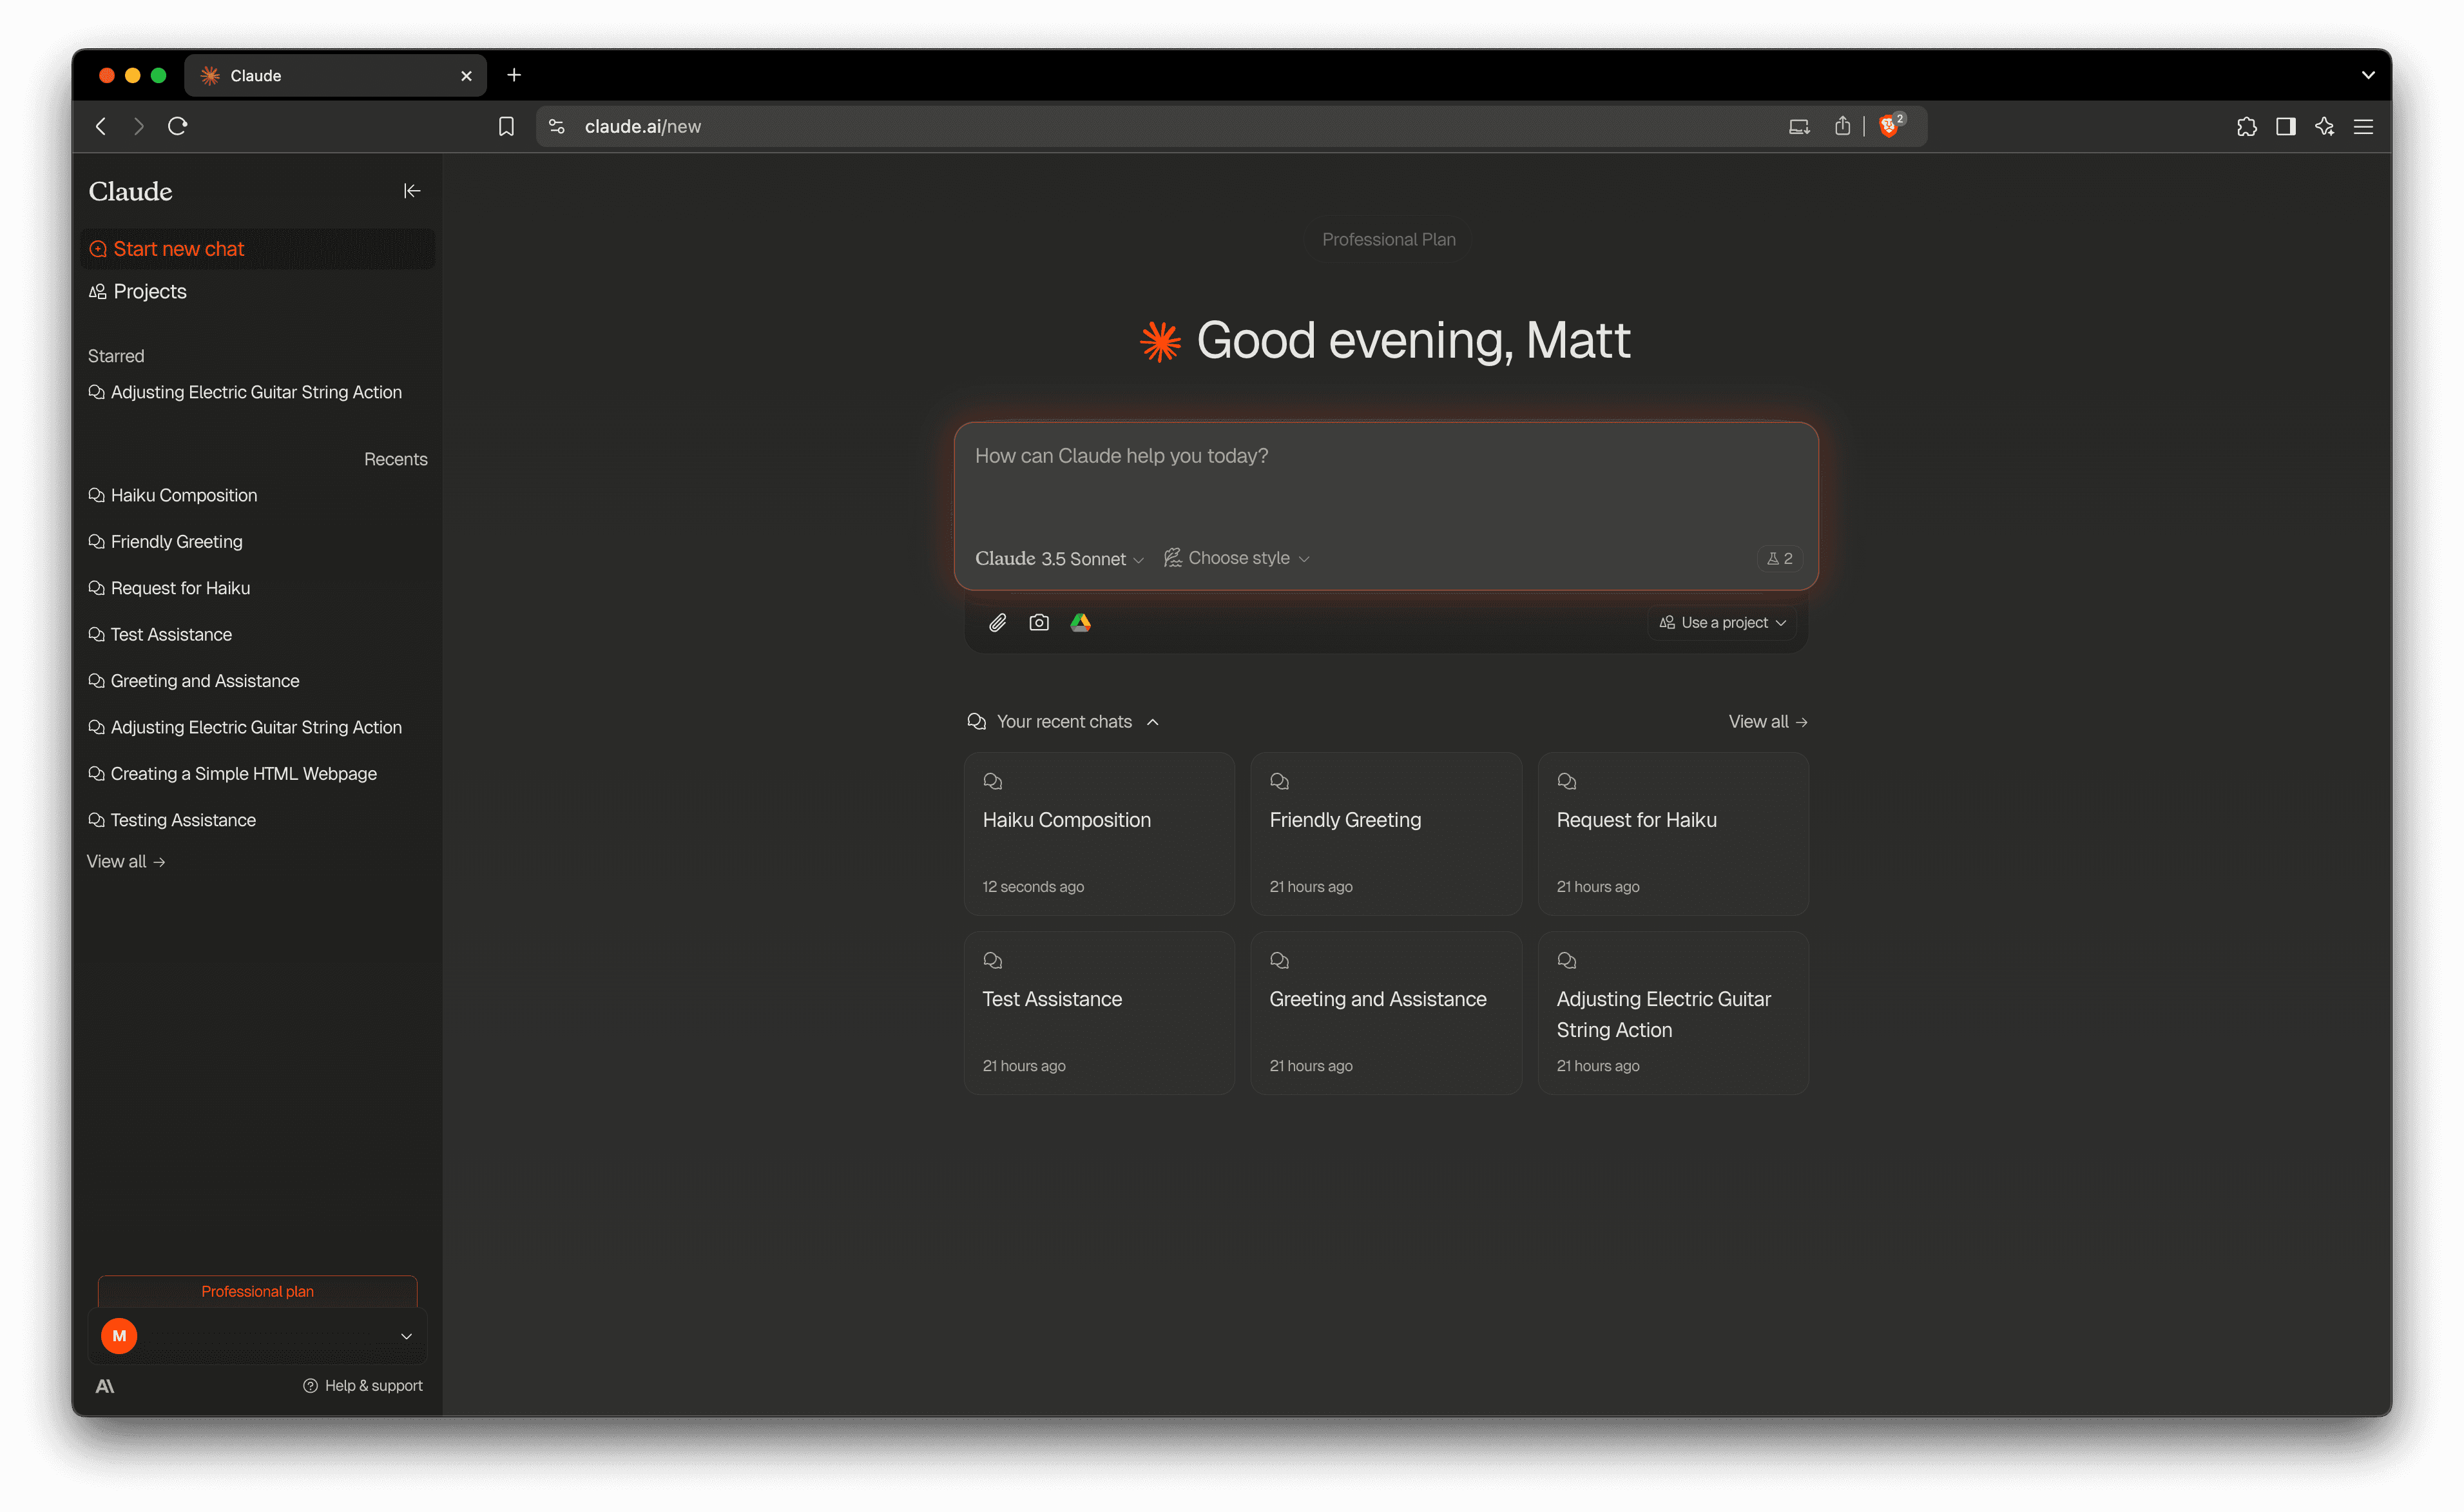Open the Claude 3.5 Sonnet model dropdown
Image resolution: width=2464 pixels, height=1512 pixels.
1059,559
